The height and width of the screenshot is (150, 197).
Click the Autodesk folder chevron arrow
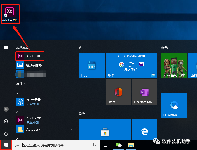(72, 129)
